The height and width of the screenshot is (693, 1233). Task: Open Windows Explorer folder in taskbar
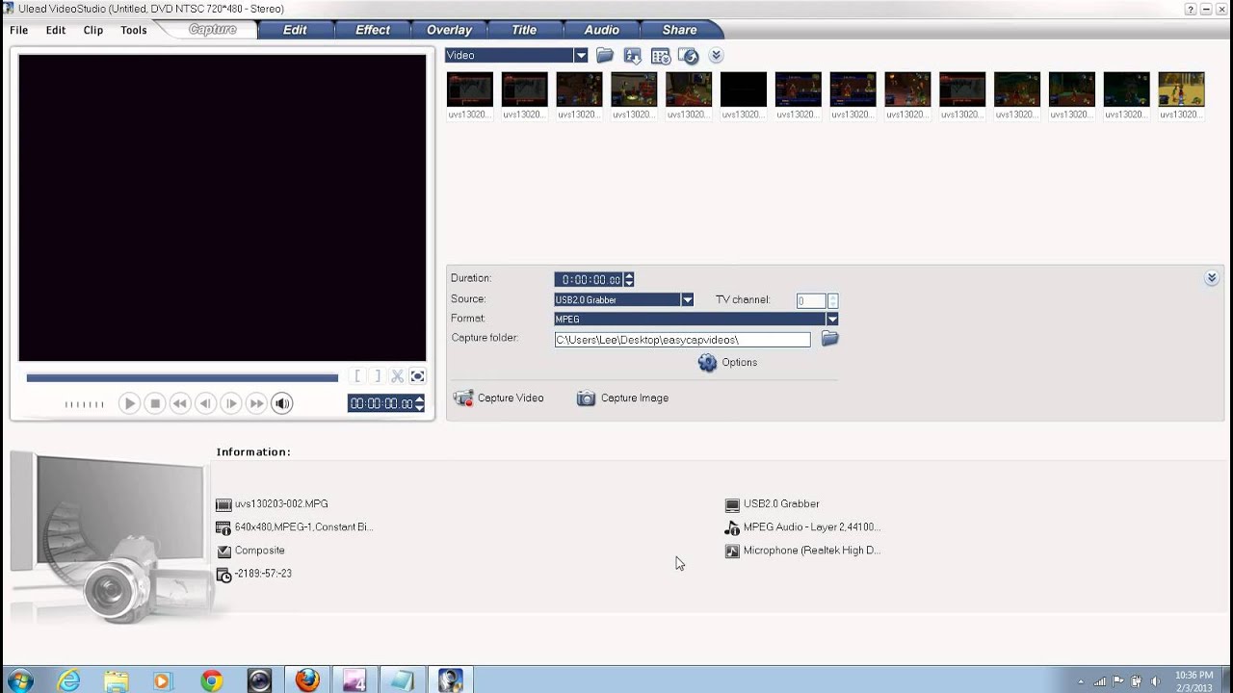pos(117,680)
